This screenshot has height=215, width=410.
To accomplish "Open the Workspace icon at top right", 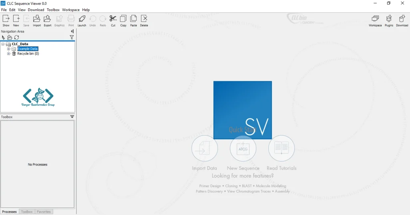I will (x=375, y=21).
